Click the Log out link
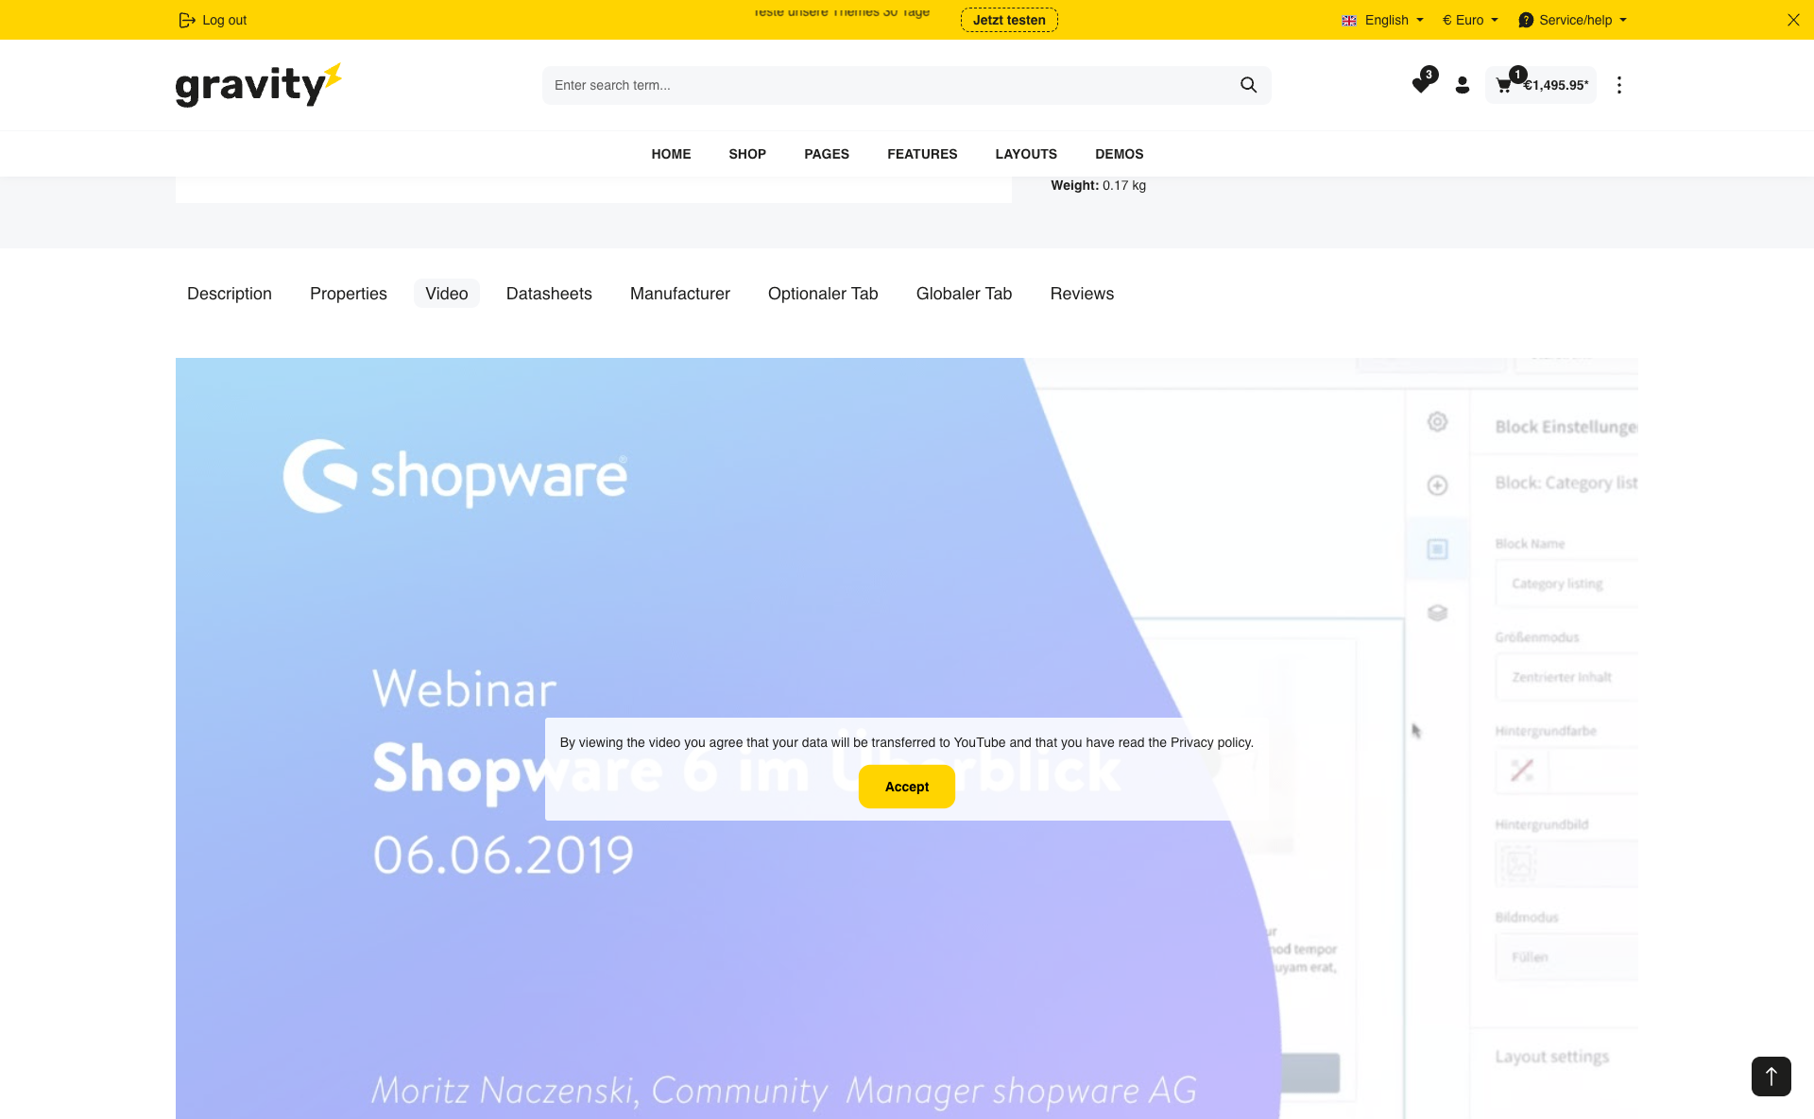 click(214, 20)
